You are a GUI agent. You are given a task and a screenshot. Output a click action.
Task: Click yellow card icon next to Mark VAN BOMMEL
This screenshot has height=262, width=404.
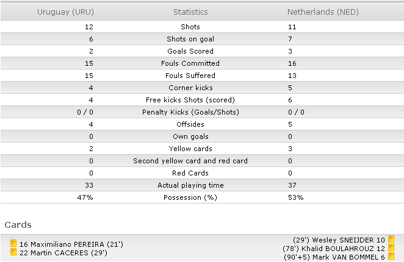(x=391, y=256)
